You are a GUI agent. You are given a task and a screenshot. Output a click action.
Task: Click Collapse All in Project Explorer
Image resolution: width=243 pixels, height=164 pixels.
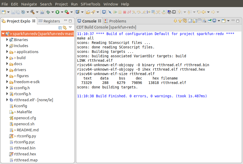tap(60, 27)
